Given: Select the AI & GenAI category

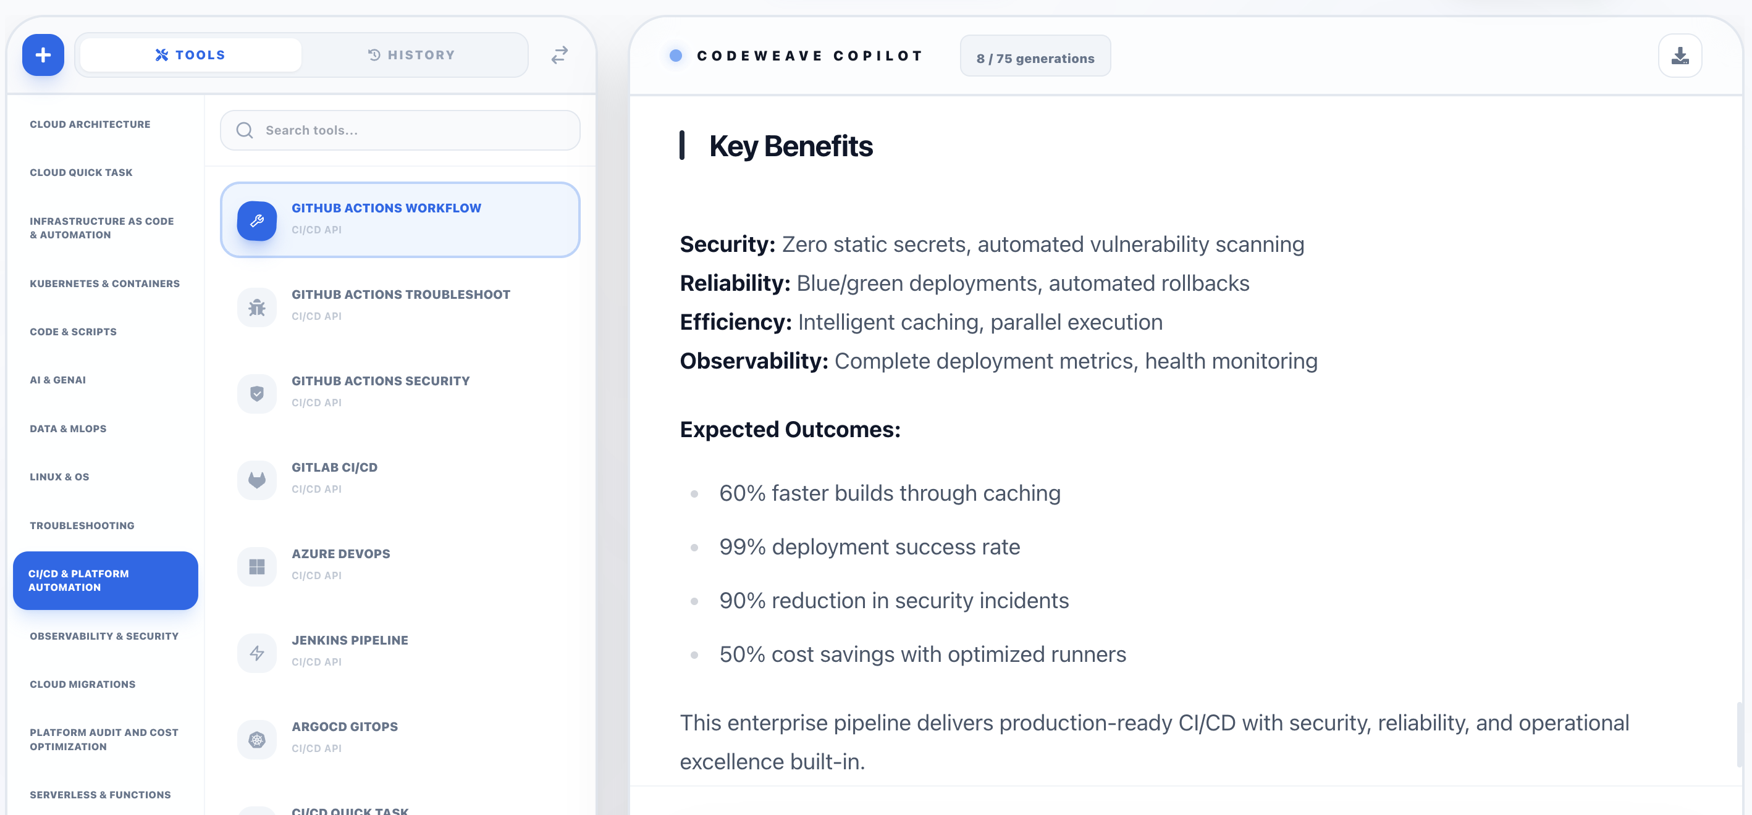Looking at the screenshot, I should click(58, 380).
